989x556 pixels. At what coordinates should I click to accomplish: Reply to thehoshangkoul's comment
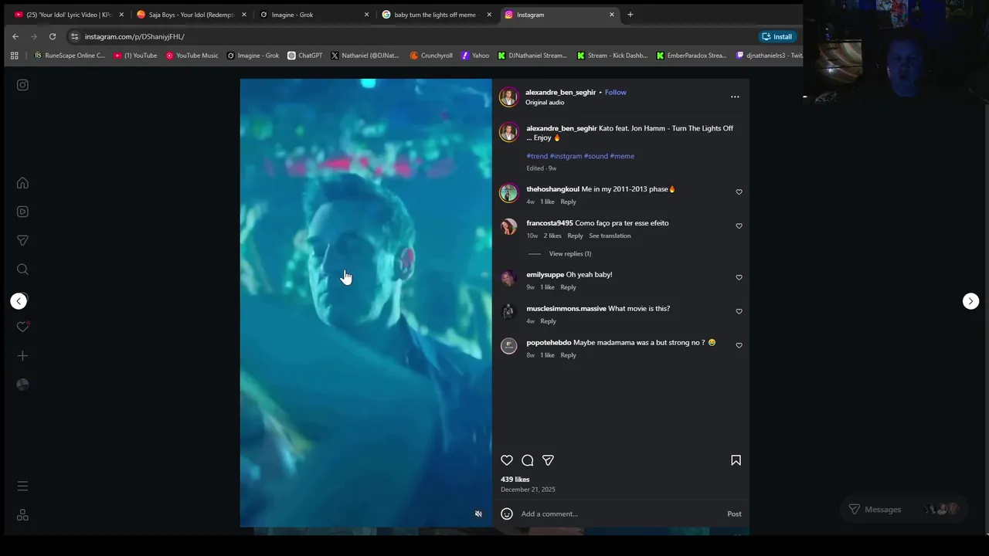(568, 202)
